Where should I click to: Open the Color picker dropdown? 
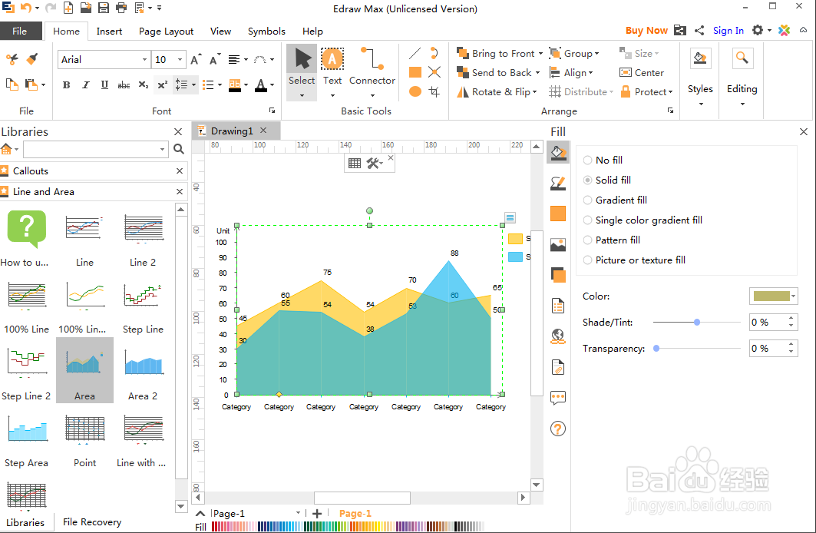pos(794,296)
